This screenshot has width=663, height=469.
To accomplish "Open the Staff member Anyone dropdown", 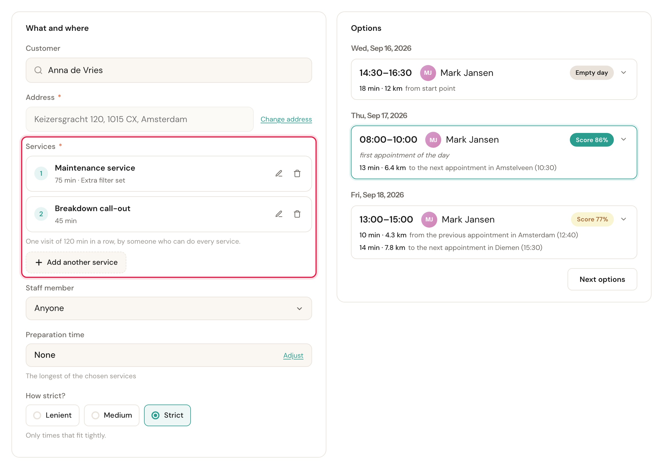I will tap(169, 308).
